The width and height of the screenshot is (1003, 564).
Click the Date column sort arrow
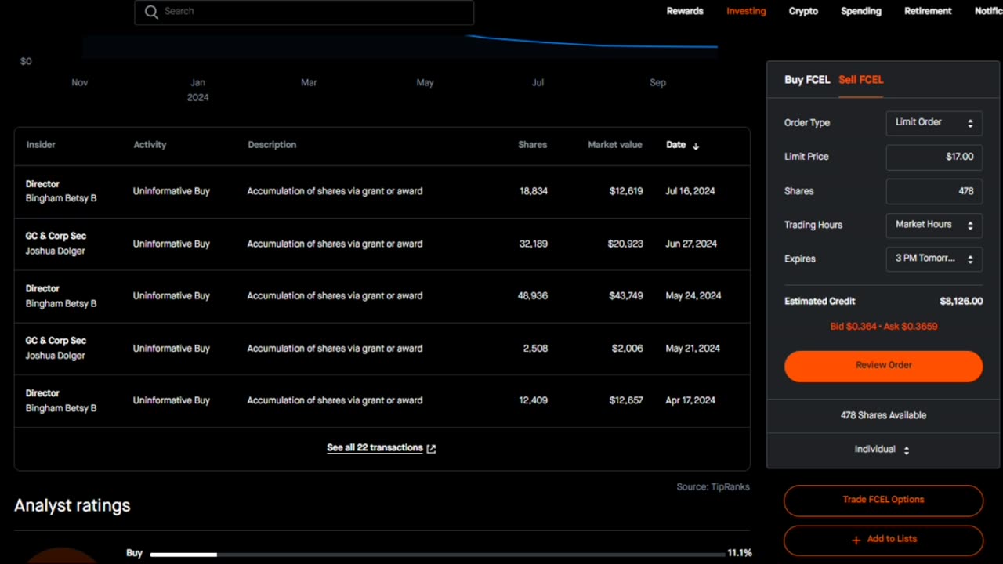pyautogui.click(x=696, y=146)
